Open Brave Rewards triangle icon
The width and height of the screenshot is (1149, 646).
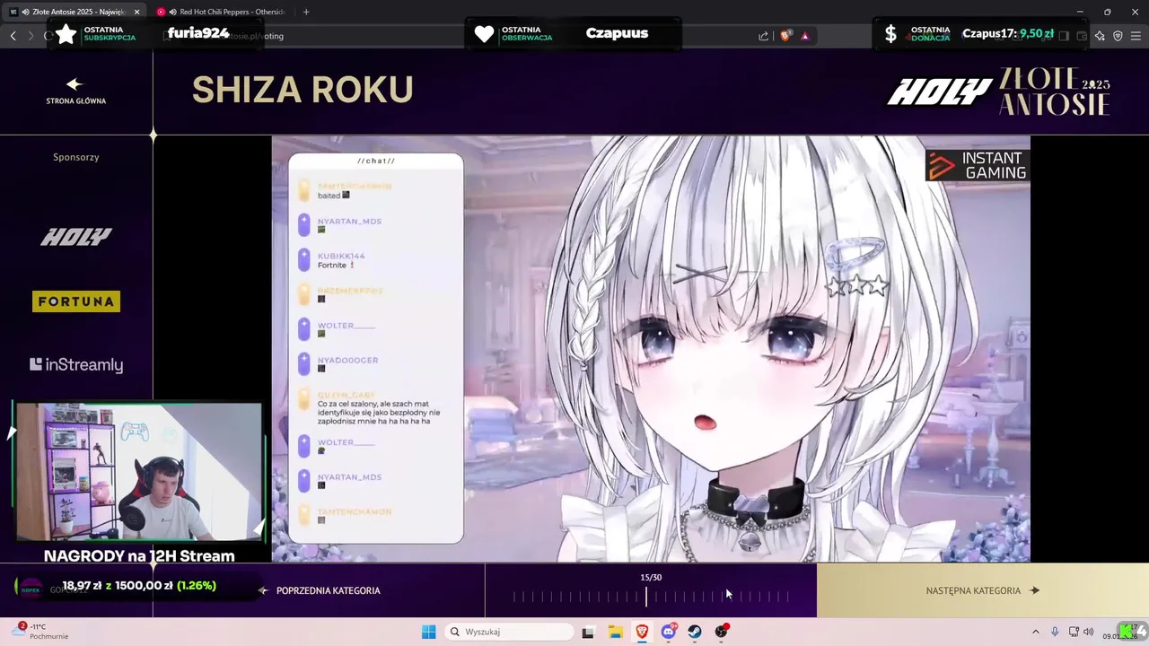pos(805,36)
